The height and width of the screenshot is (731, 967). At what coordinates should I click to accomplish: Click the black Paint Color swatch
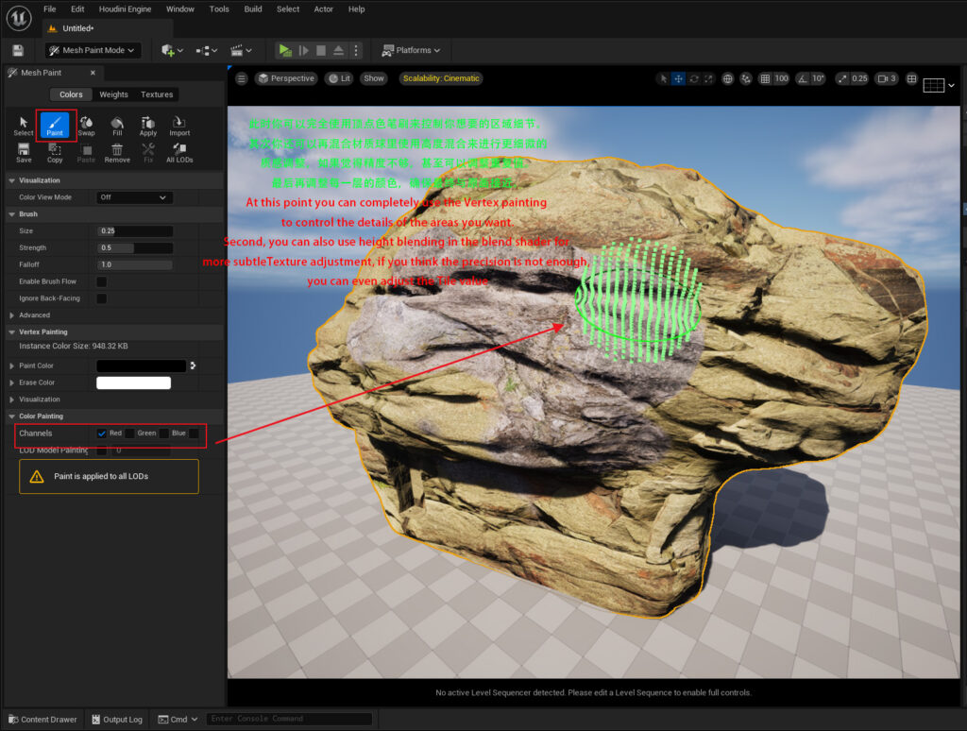click(x=142, y=365)
